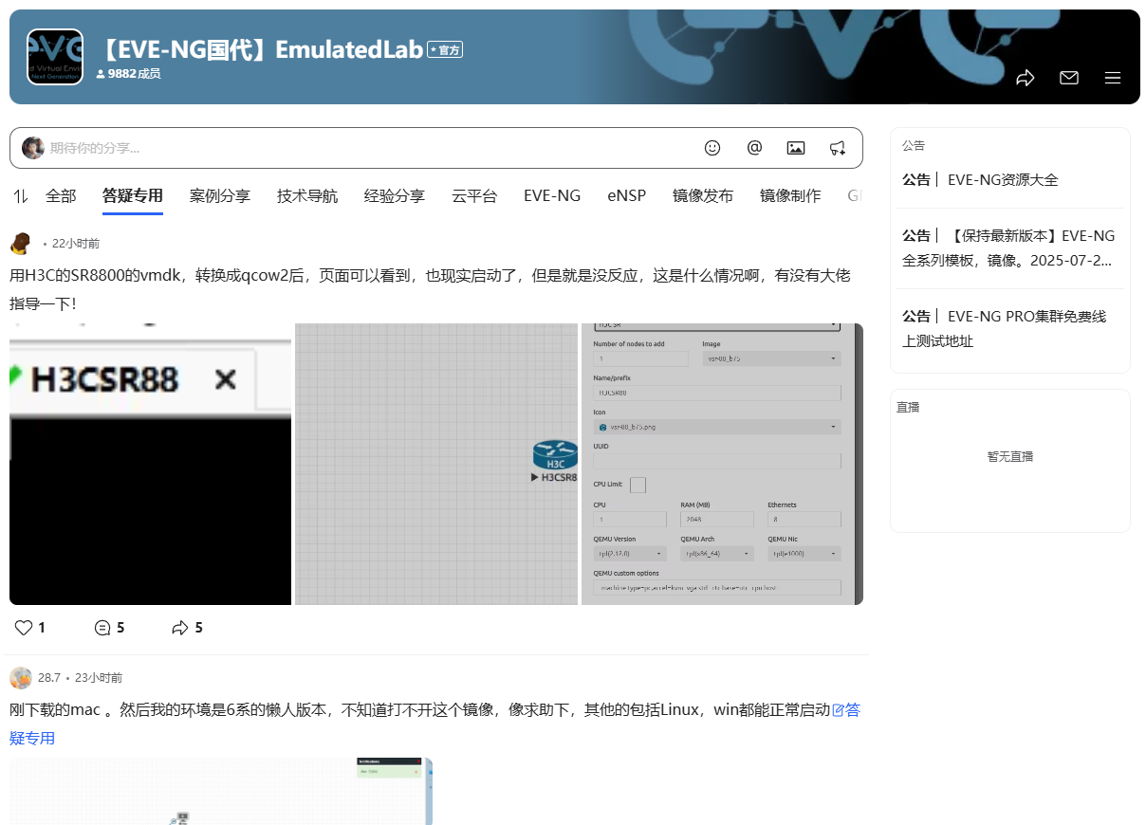The image size is (1146, 825).
Task: Open the H3CSR88 console tab thumbnail
Action: coord(150,464)
